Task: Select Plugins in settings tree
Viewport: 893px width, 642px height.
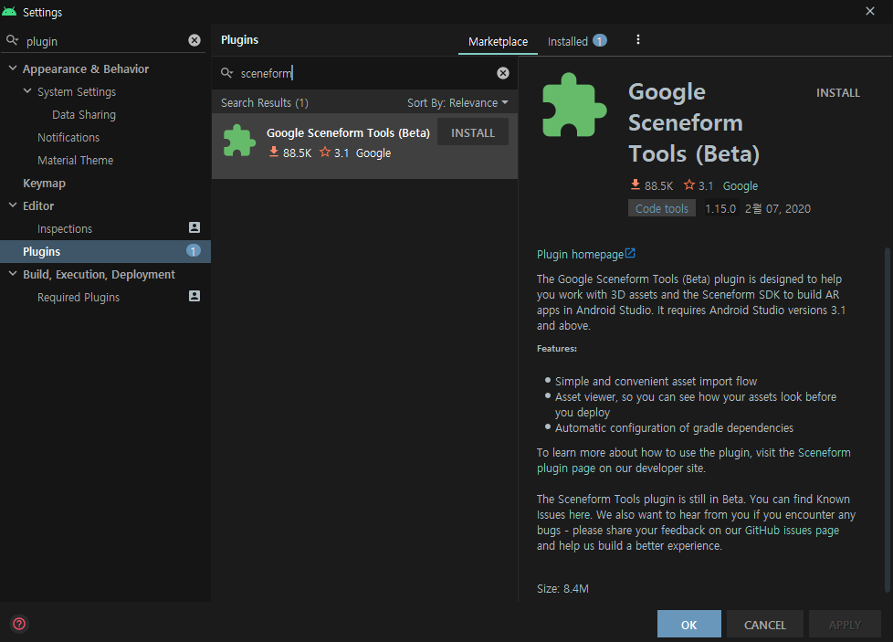Action: point(105,251)
